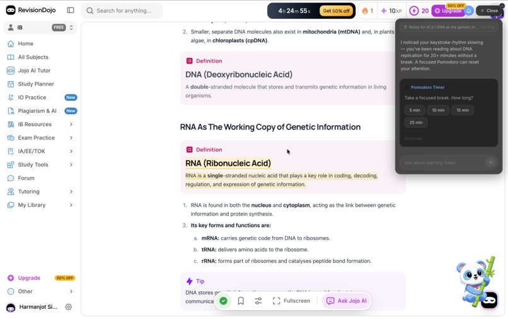This screenshot has height=319, width=508.
Task: Click the lightning energy counter icon
Action: pyautogui.click(x=413, y=11)
